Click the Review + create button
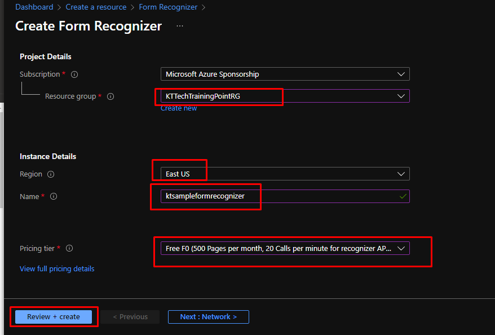 coord(54,317)
